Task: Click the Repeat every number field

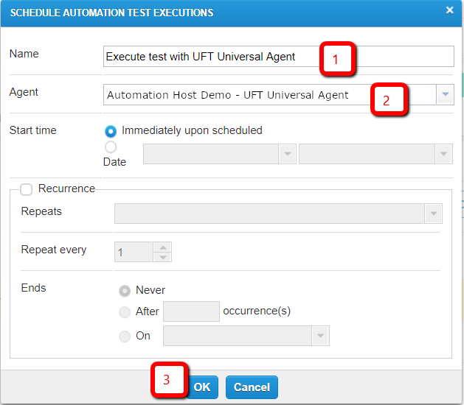Action: (x=133, y=253)
